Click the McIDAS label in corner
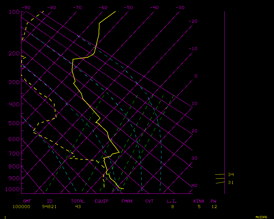Screen dimensions: 274x219 tap(261, 217)
